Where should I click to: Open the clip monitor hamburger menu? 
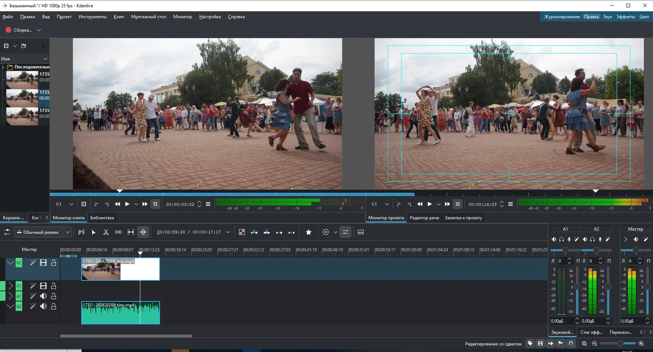(208, 204)
